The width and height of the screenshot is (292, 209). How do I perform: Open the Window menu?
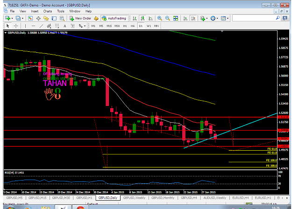pyautogui.click(x=75, y=11)
